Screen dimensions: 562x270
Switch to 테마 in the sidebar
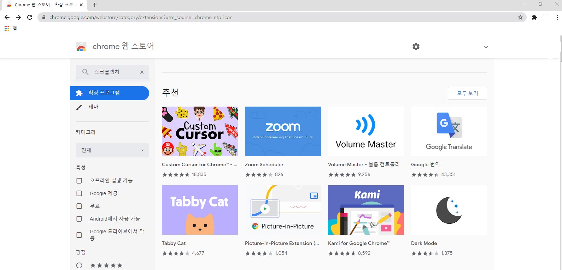[x=93, y=107]
